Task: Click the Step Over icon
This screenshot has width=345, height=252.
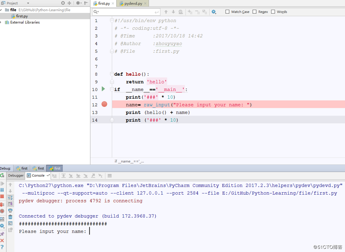Action: click(x=63, y=176)
